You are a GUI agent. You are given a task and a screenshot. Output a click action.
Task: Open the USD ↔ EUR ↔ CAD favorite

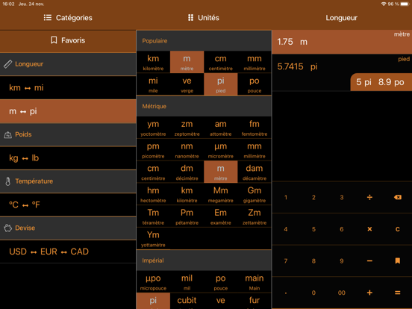pos(68,252)
